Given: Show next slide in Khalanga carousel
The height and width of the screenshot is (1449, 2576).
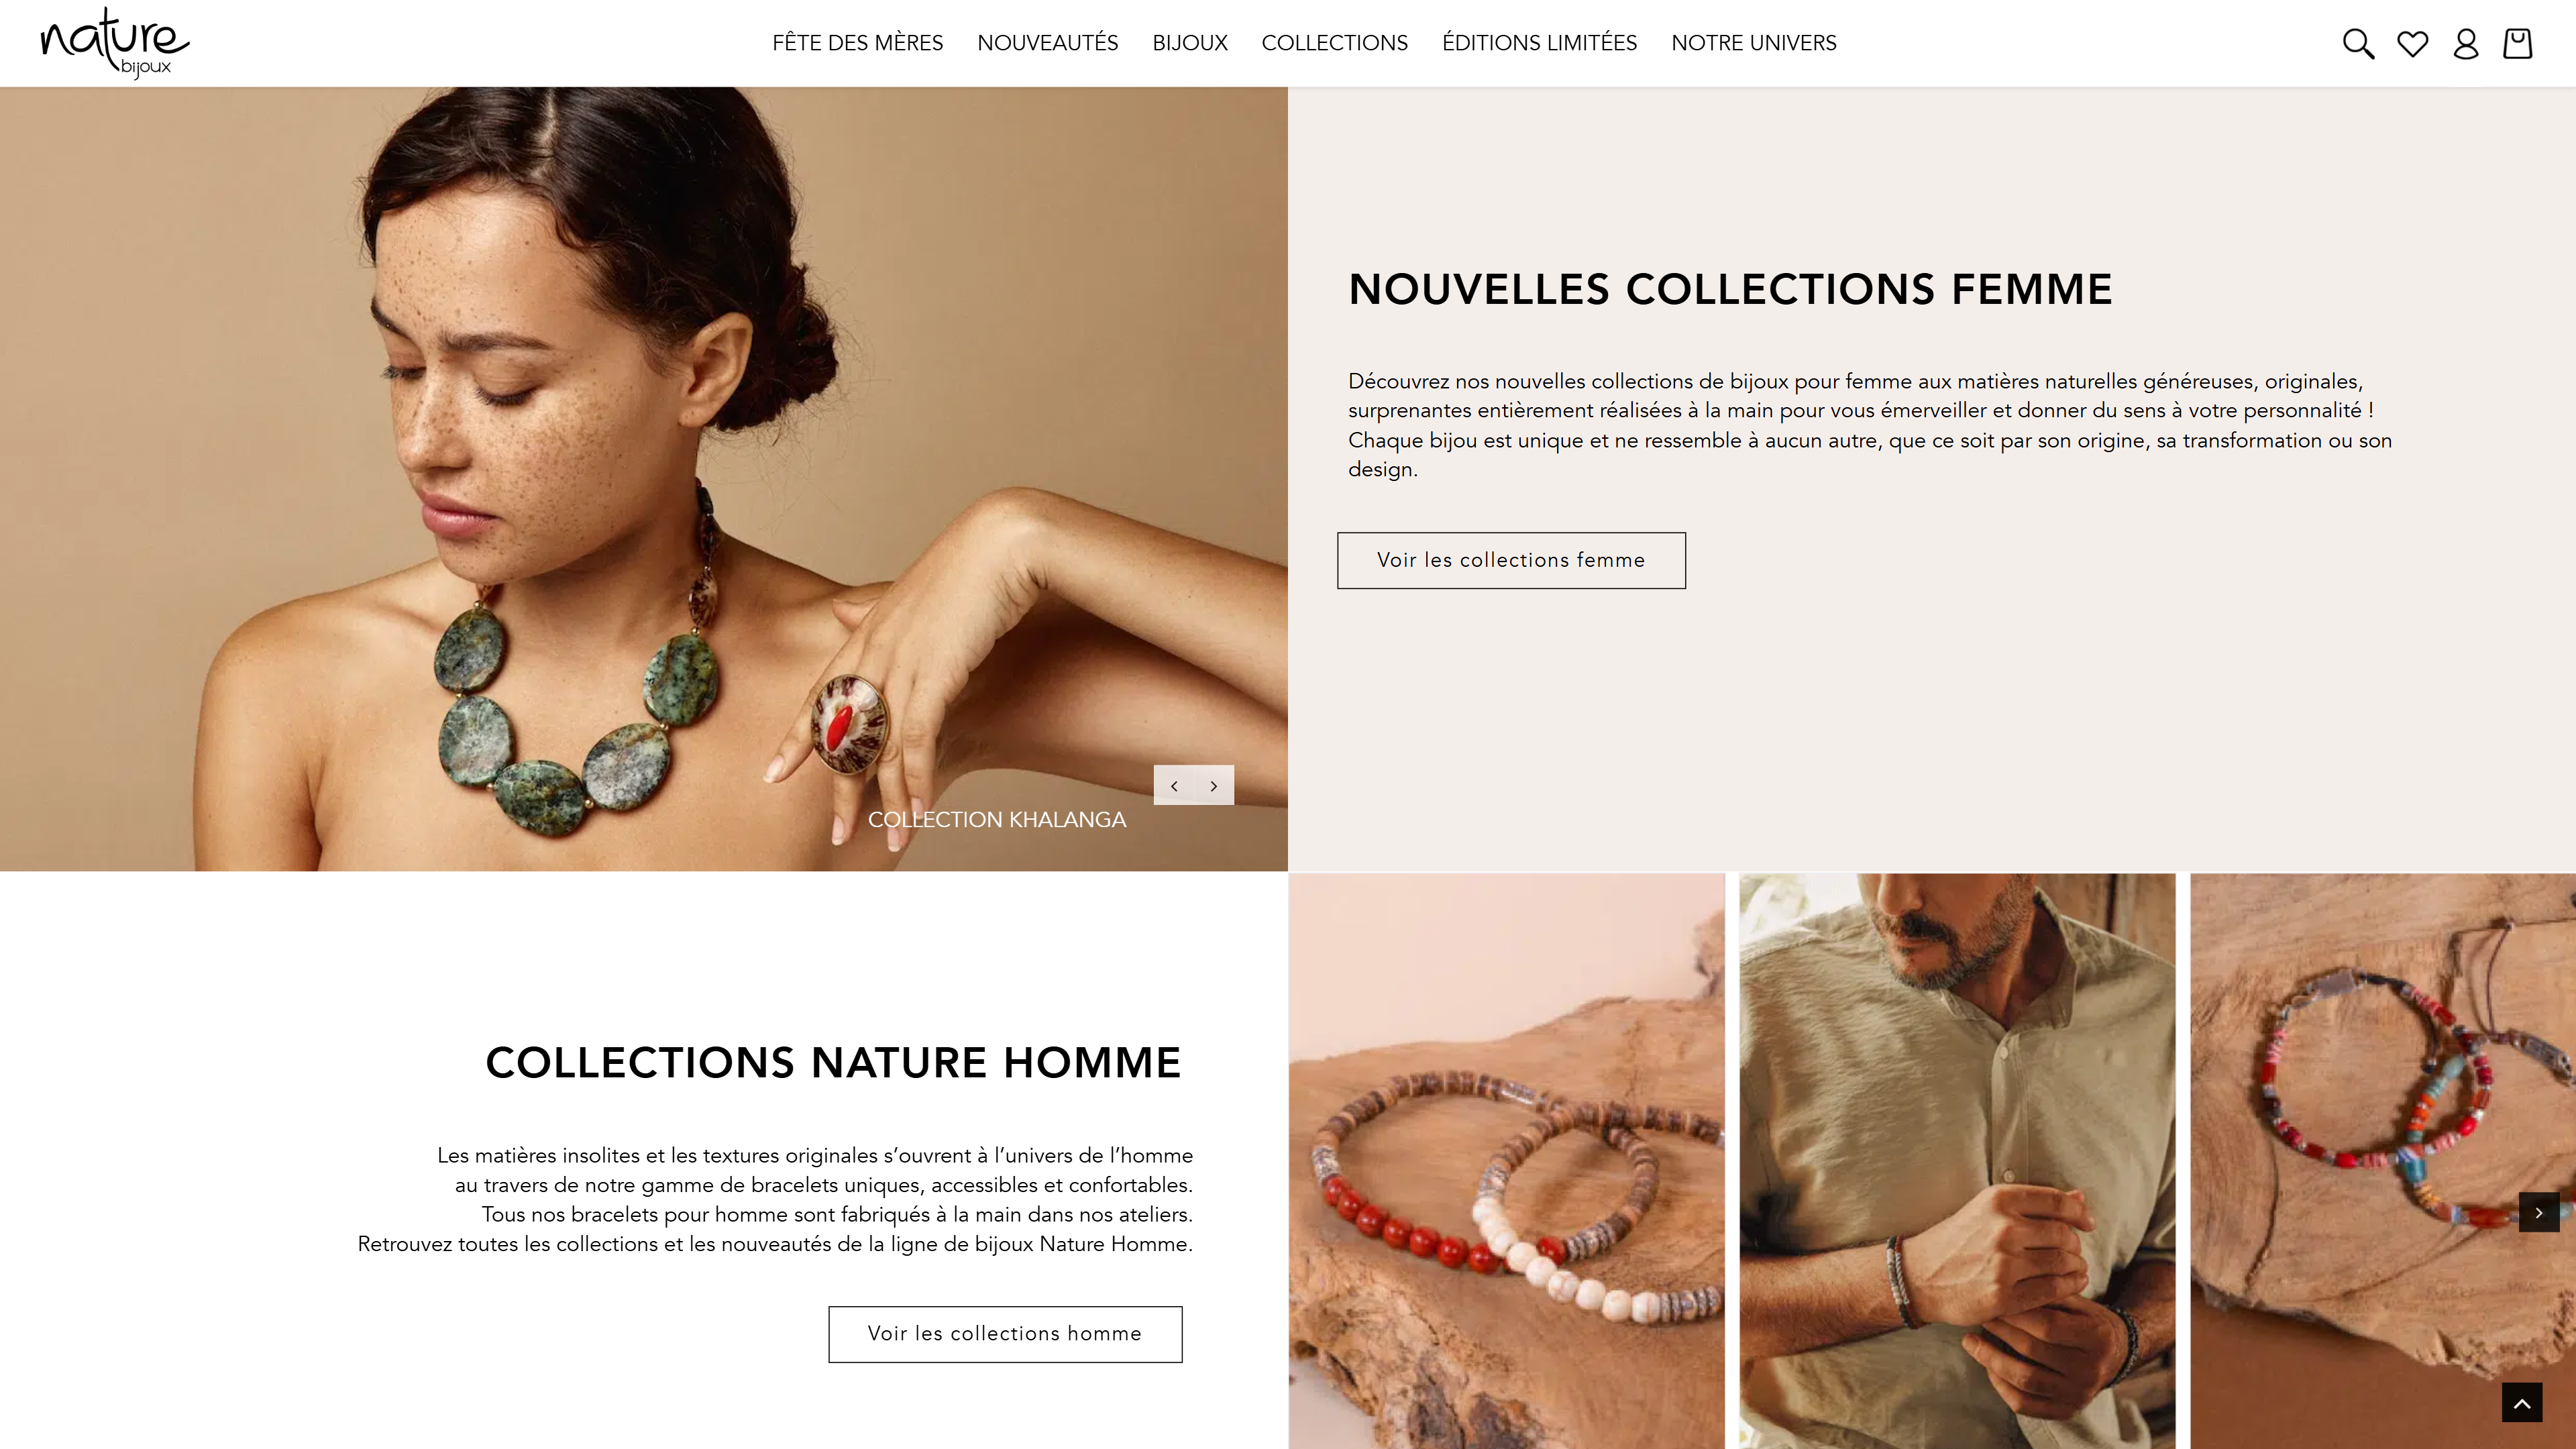Looking at the screenshot, I should tap(1214, 786).
